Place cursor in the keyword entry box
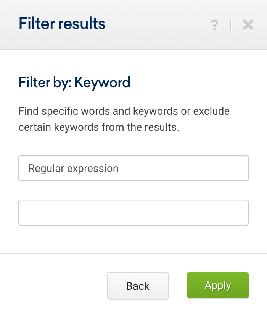This screenshot has width=267, height=318. click(133, 213)
